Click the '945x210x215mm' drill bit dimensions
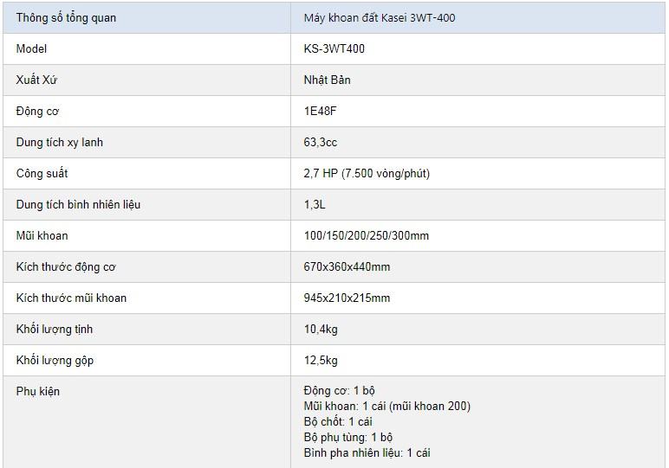The height and width of the screenshot is (468, 669). click(x=347, y=298)
